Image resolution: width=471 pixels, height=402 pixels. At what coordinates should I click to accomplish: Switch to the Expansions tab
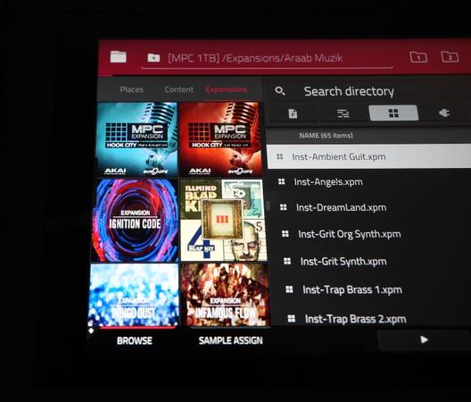[x=227, y=89]
